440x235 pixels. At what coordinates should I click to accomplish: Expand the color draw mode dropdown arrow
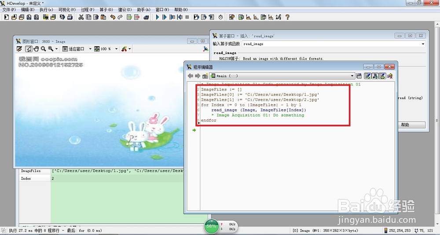[130, 49]
